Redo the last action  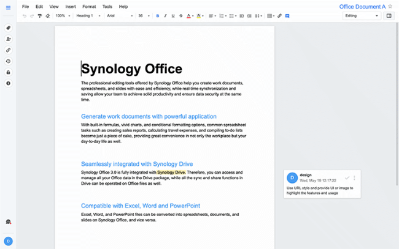pos(32,16)
